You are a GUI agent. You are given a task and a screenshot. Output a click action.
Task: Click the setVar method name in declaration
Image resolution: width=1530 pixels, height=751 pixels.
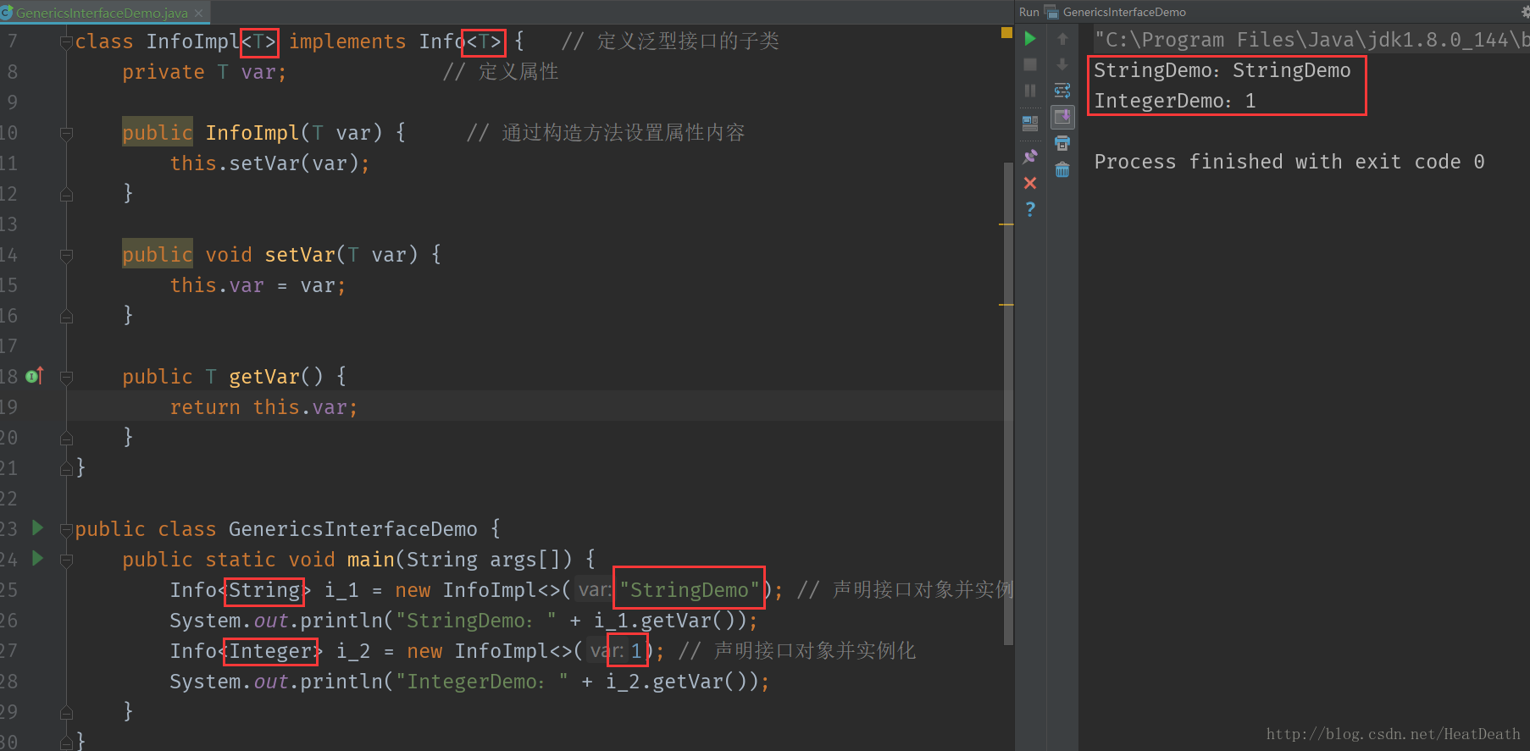300,255
